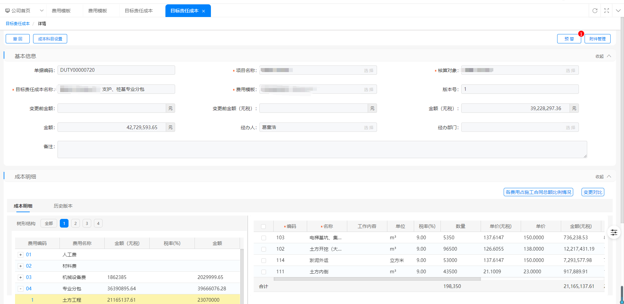Viewport: 624px width, 304px height.
Task: Select tree level 2 button
Action: point(76,223)
